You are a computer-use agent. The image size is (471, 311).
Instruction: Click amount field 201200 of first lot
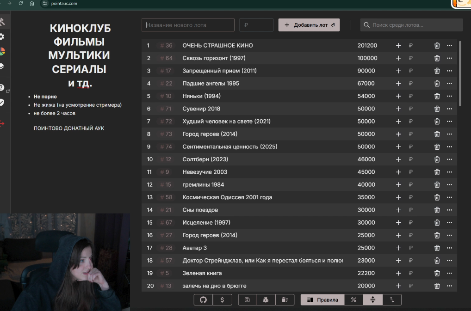point(367,46)
